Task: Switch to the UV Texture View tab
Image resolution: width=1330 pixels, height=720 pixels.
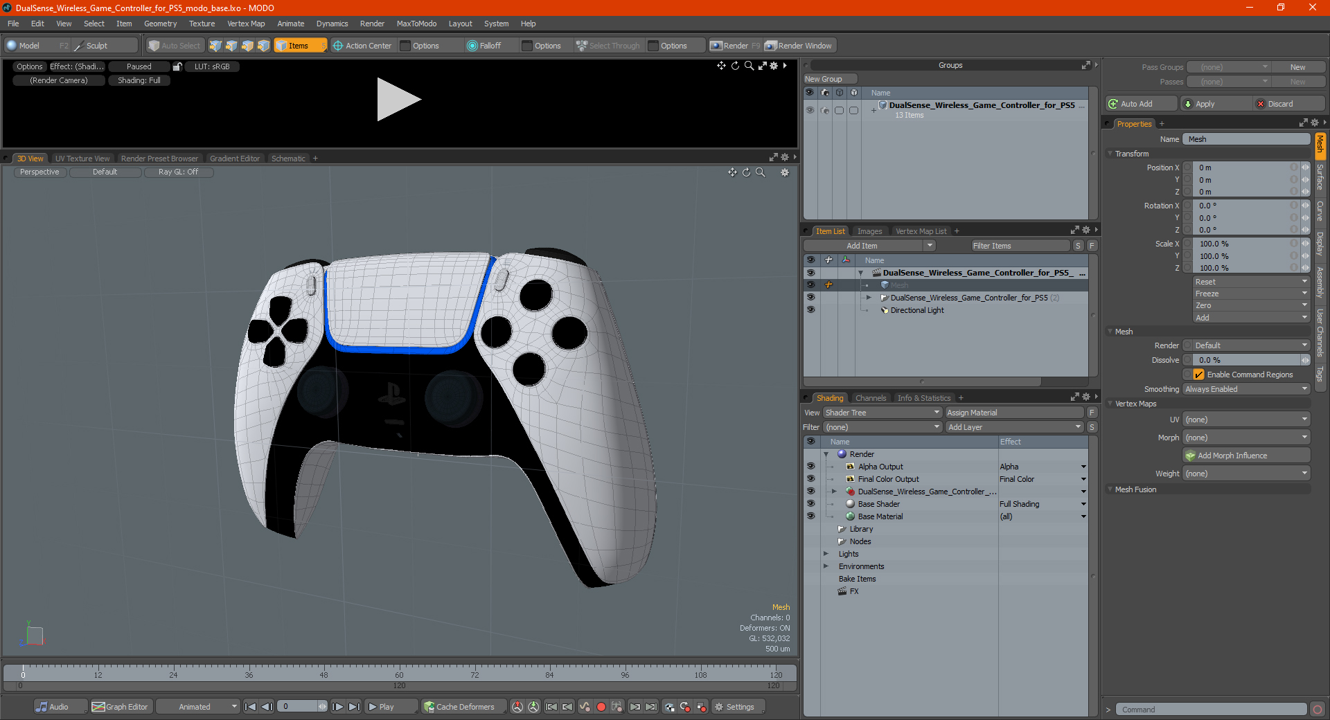Action: [82, 159]
